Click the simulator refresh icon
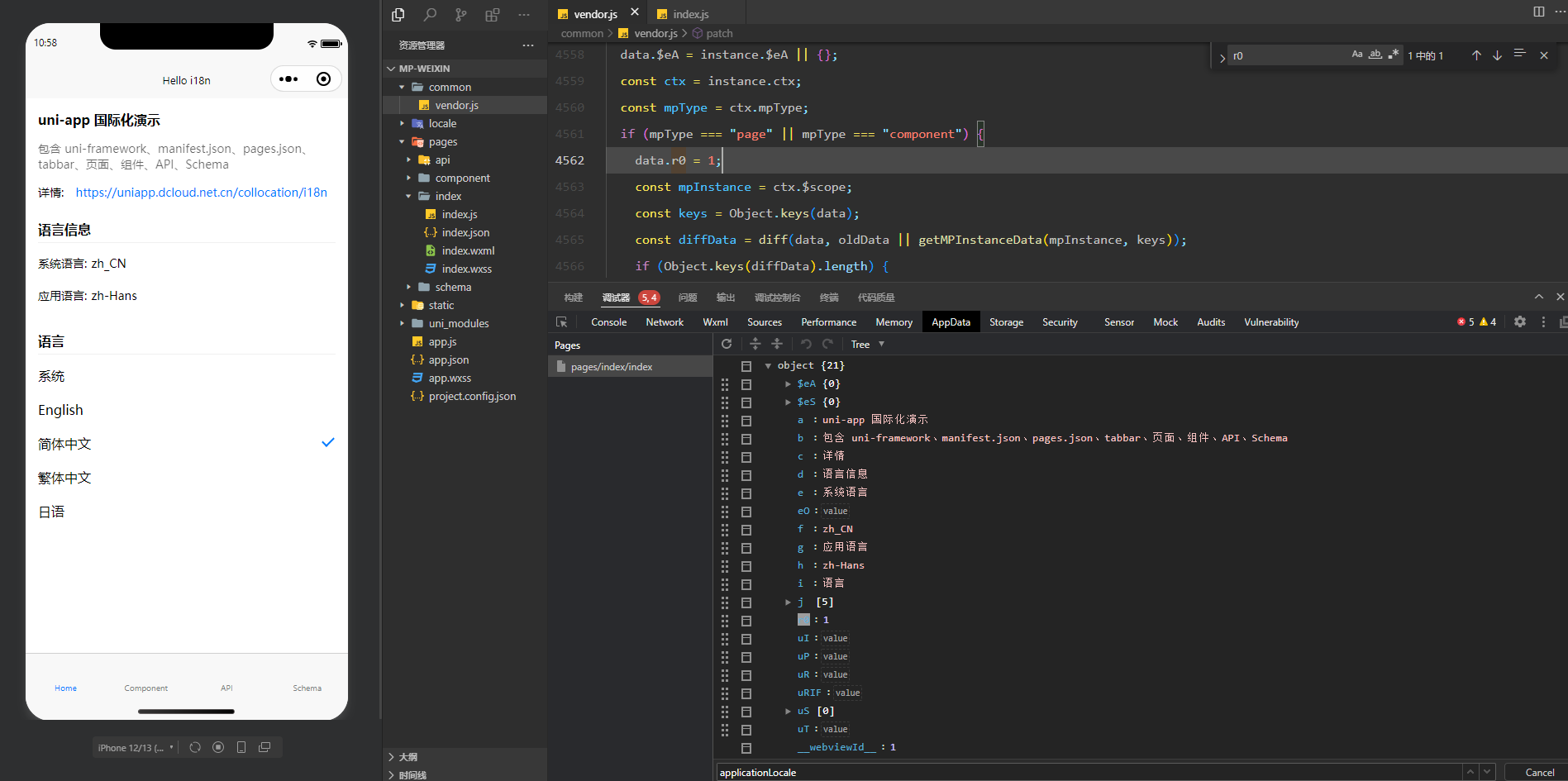 (195, 747)
